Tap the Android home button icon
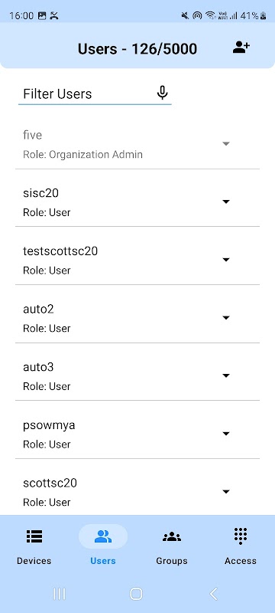This screenshot has width=275, height=613. 136,594
